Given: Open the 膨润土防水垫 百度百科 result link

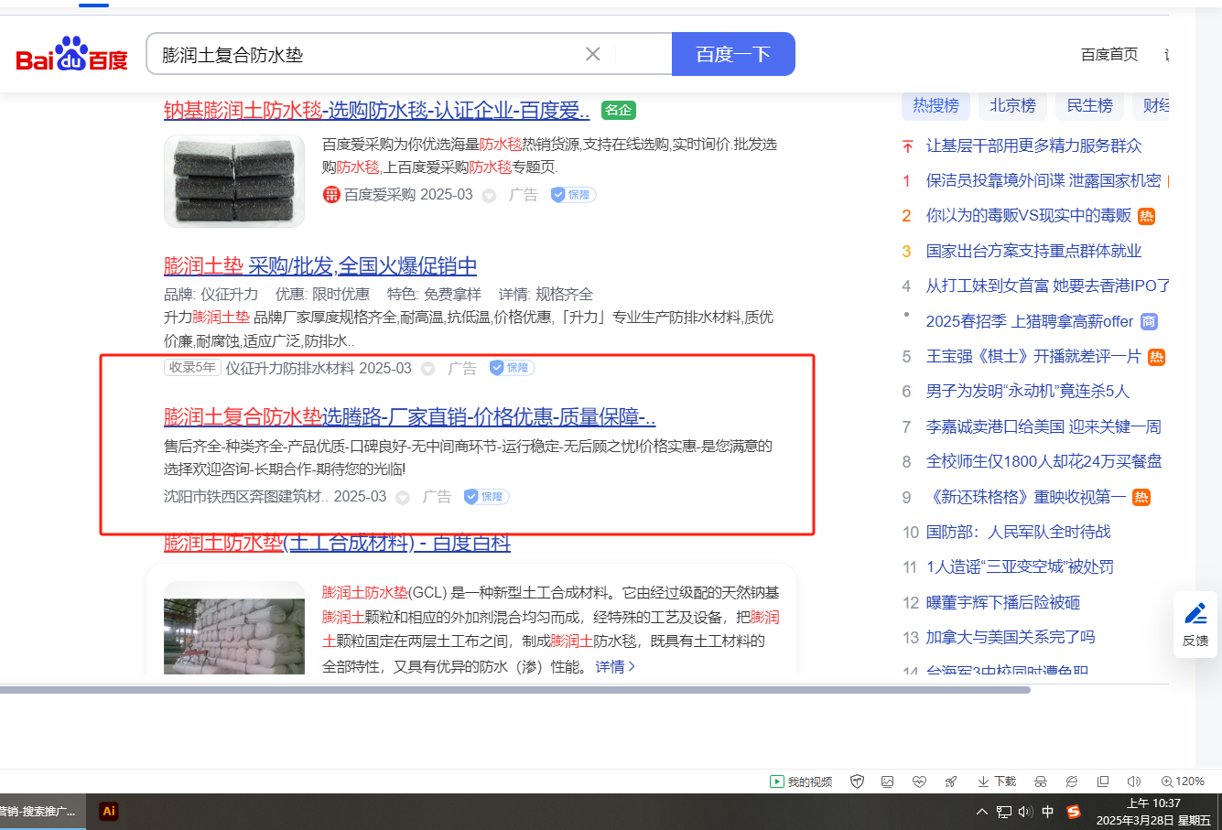Looking at the screenshot, I should coord(337,544).
